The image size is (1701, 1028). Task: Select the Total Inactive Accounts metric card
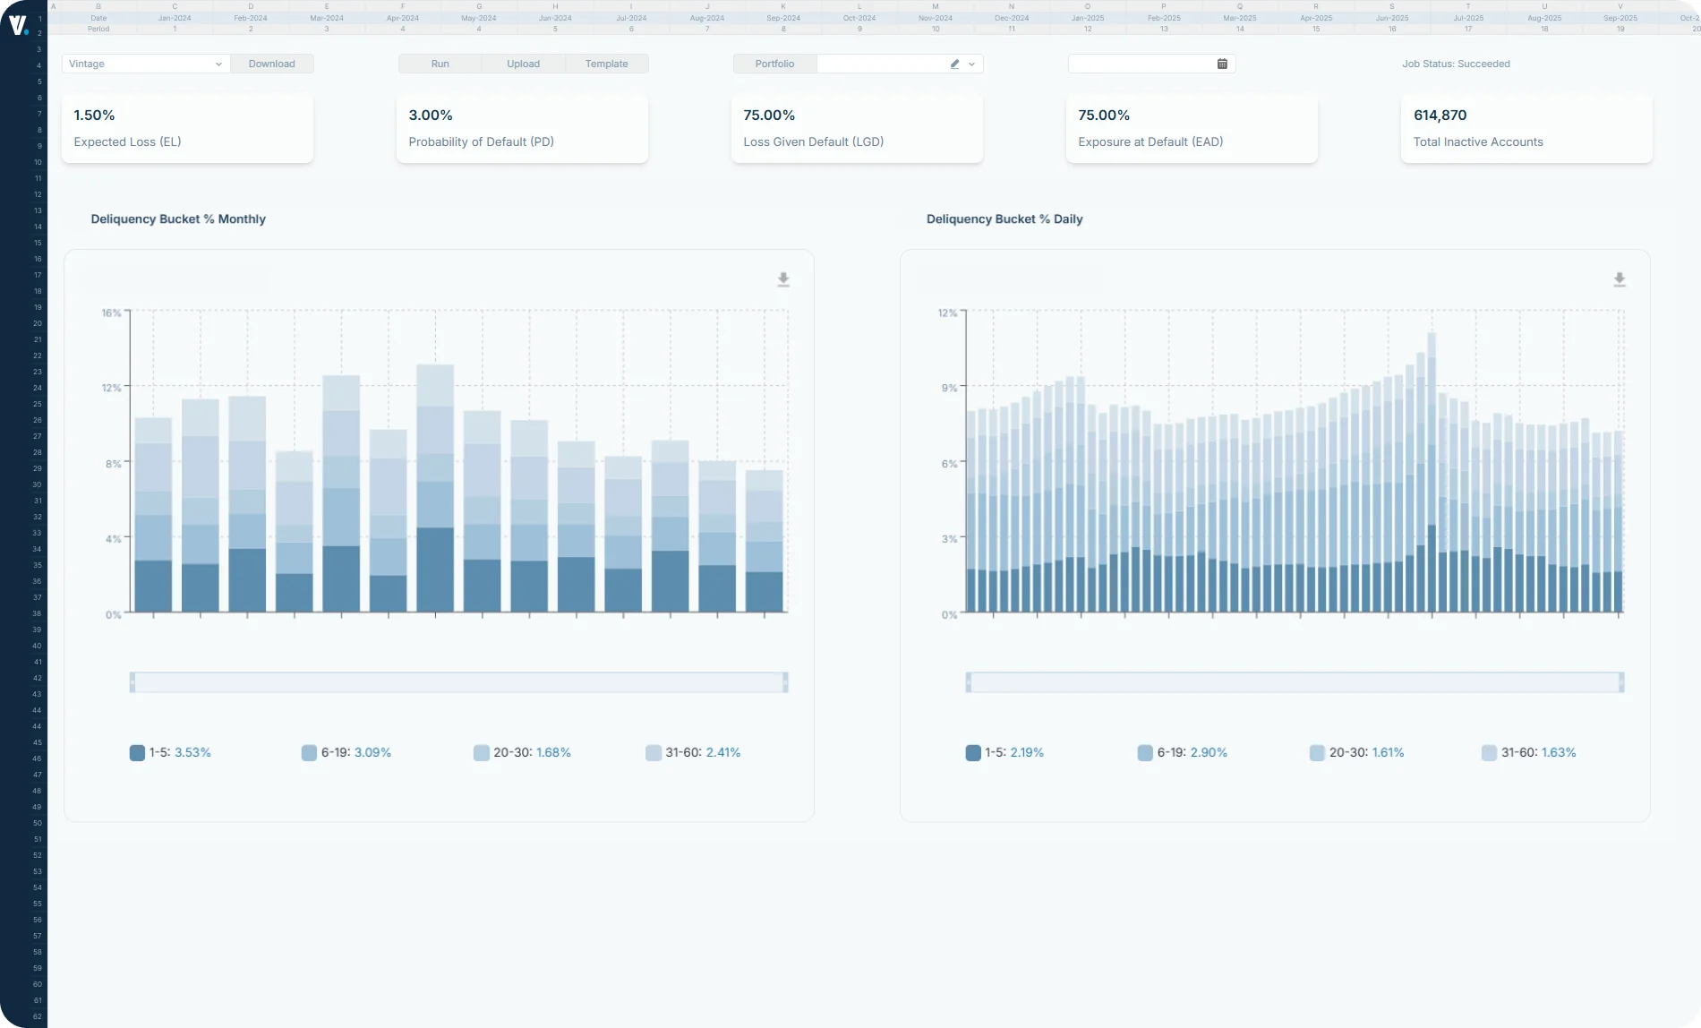pyautogui.click(x=1525, y=127)
